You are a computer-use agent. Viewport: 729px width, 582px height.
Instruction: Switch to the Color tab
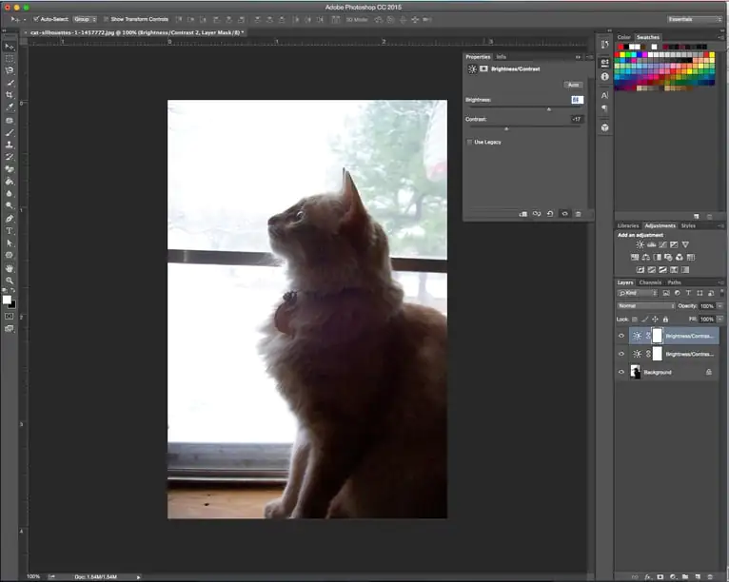click(x=624, y=37)
